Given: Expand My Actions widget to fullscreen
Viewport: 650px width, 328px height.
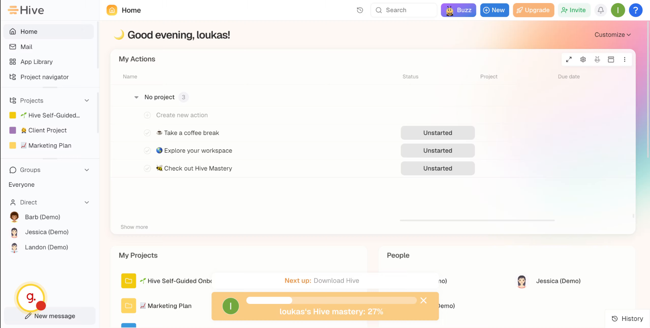Looking at the screenshot, I should (x=569, y=60).
